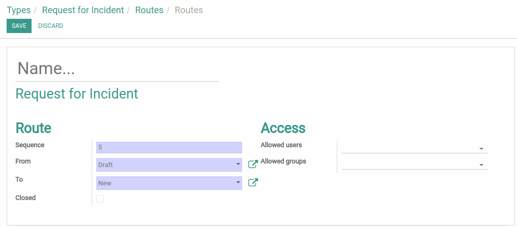
Task: Click the SAVE button
Action: click(19, 26)
